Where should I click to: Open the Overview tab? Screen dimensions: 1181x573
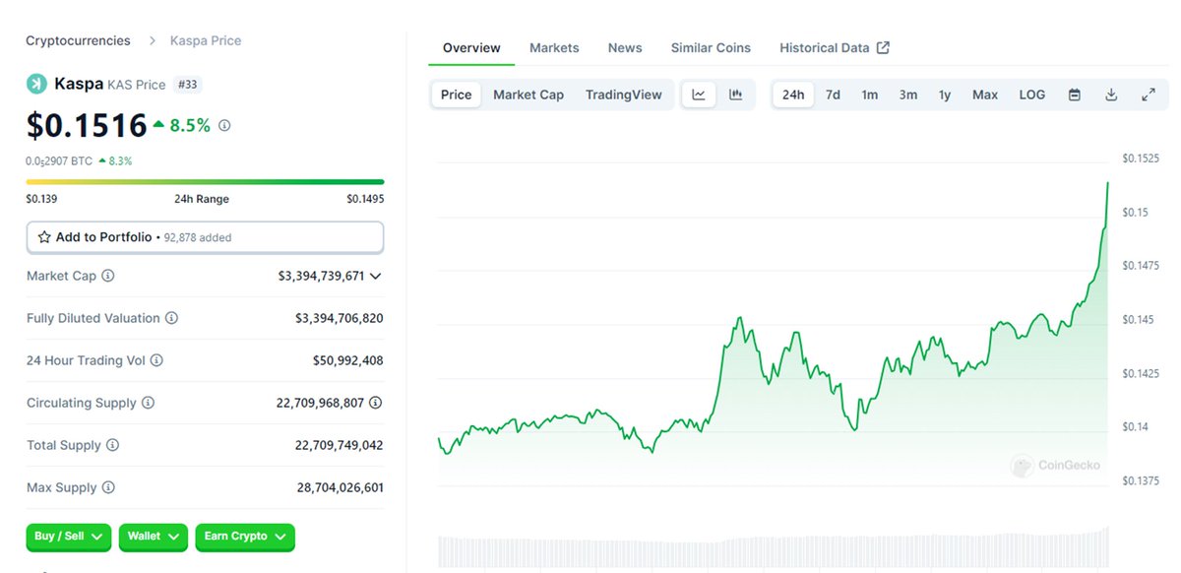pos(471,47)
